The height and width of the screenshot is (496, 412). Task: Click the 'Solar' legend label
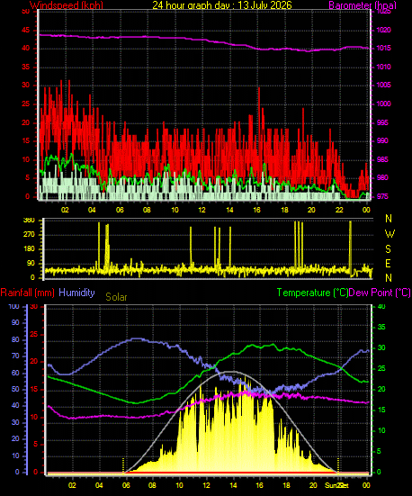pyautogui.click(x=116, y=297)
